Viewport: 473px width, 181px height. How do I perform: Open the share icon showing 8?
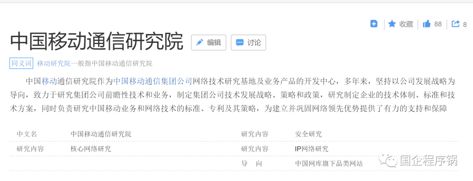click(x=455, y=24)
